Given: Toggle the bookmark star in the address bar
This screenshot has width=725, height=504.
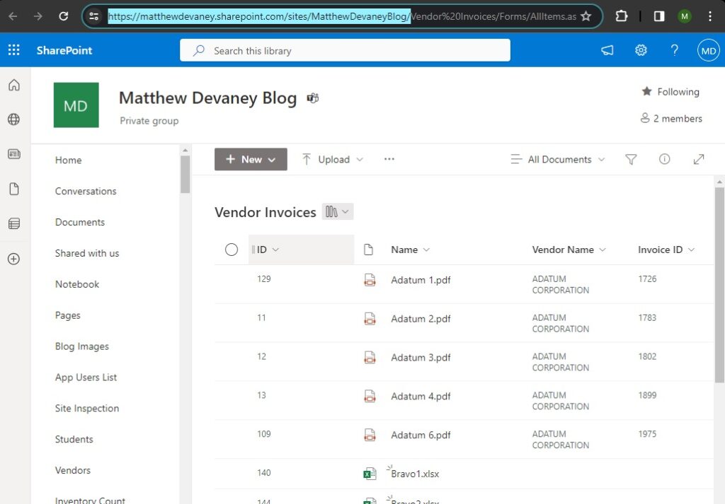Looking at the screenshot, I should pyautogui.click(x=587, y=16).
